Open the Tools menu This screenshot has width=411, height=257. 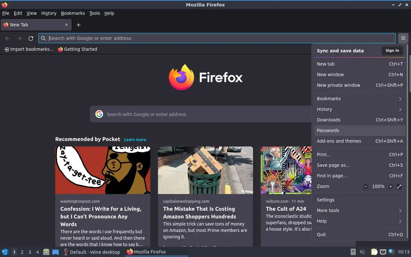pos(95,13)
